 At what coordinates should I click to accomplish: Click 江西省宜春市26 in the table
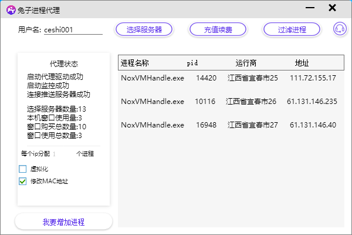point(251,102)
